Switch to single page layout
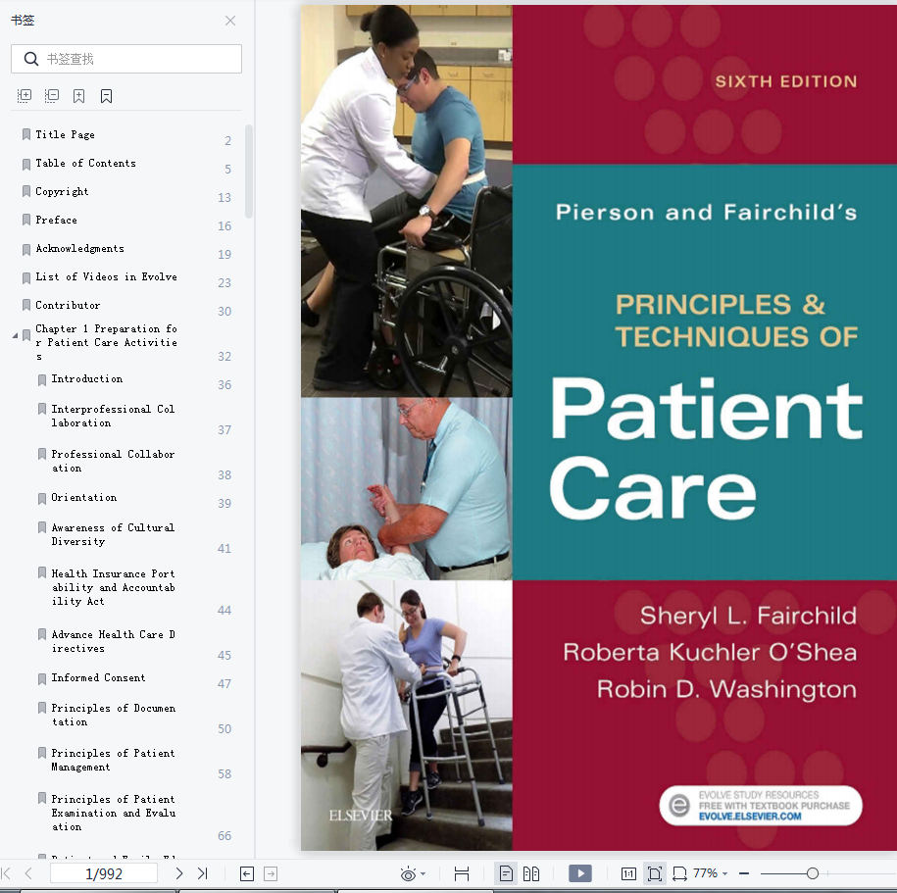This screenshot has height=893, width=897. click(506, 873)
